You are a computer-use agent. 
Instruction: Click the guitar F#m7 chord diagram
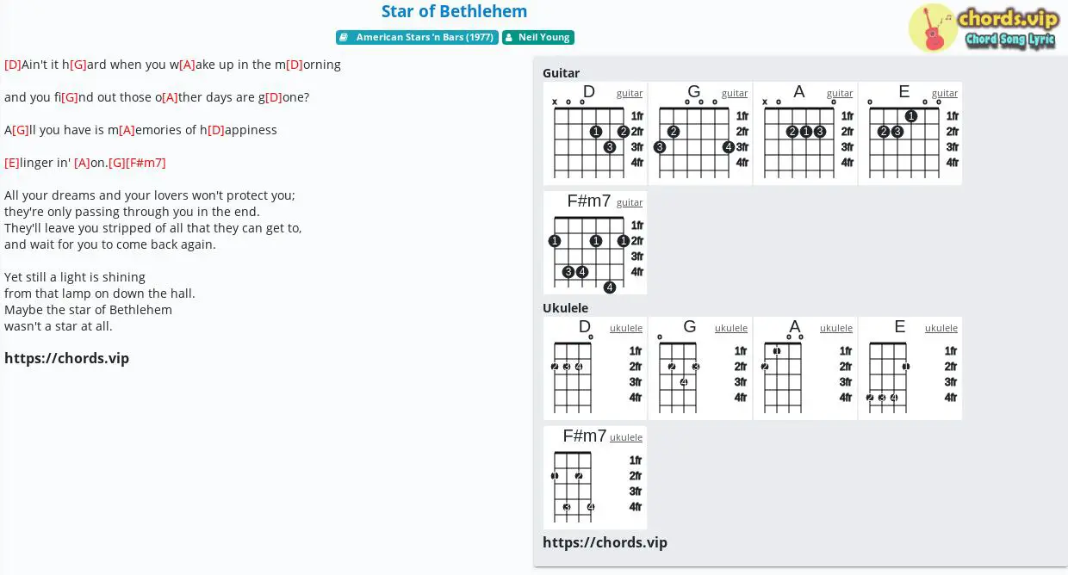595,243
